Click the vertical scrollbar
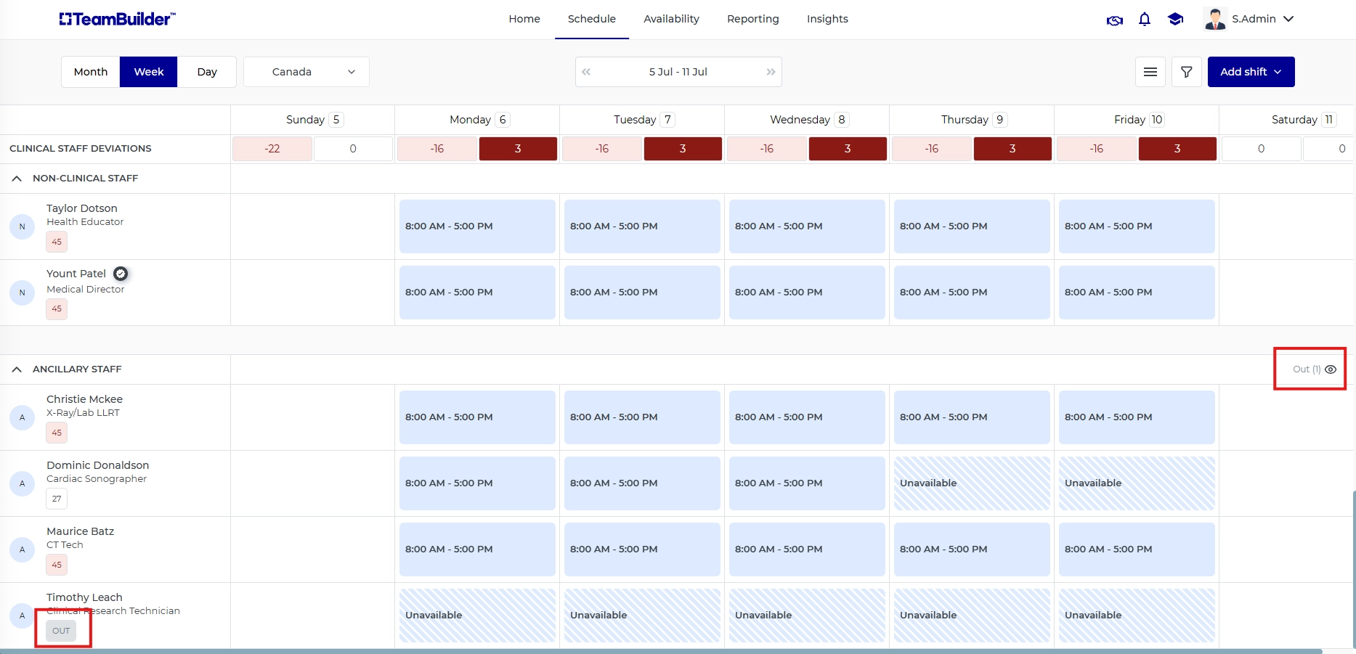Image resolution: width=1356 pixels, height=654 pixels. point(1354,568)
